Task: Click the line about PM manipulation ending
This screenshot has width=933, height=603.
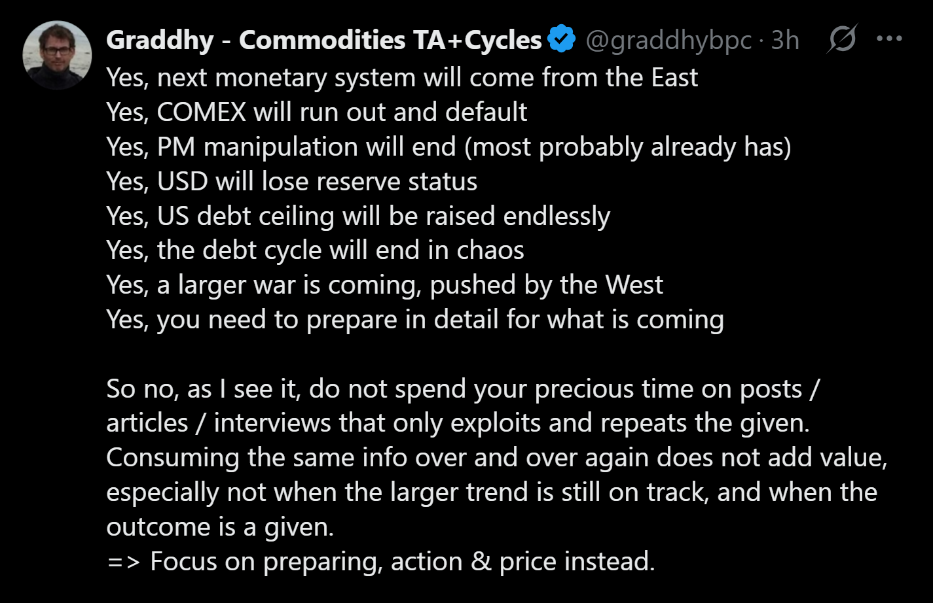Action: point(448,147)
